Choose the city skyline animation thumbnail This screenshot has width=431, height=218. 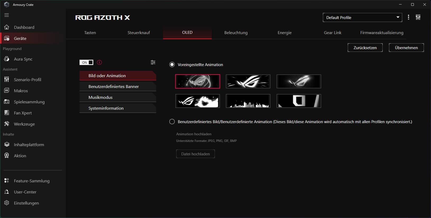(x=248, y=101)
